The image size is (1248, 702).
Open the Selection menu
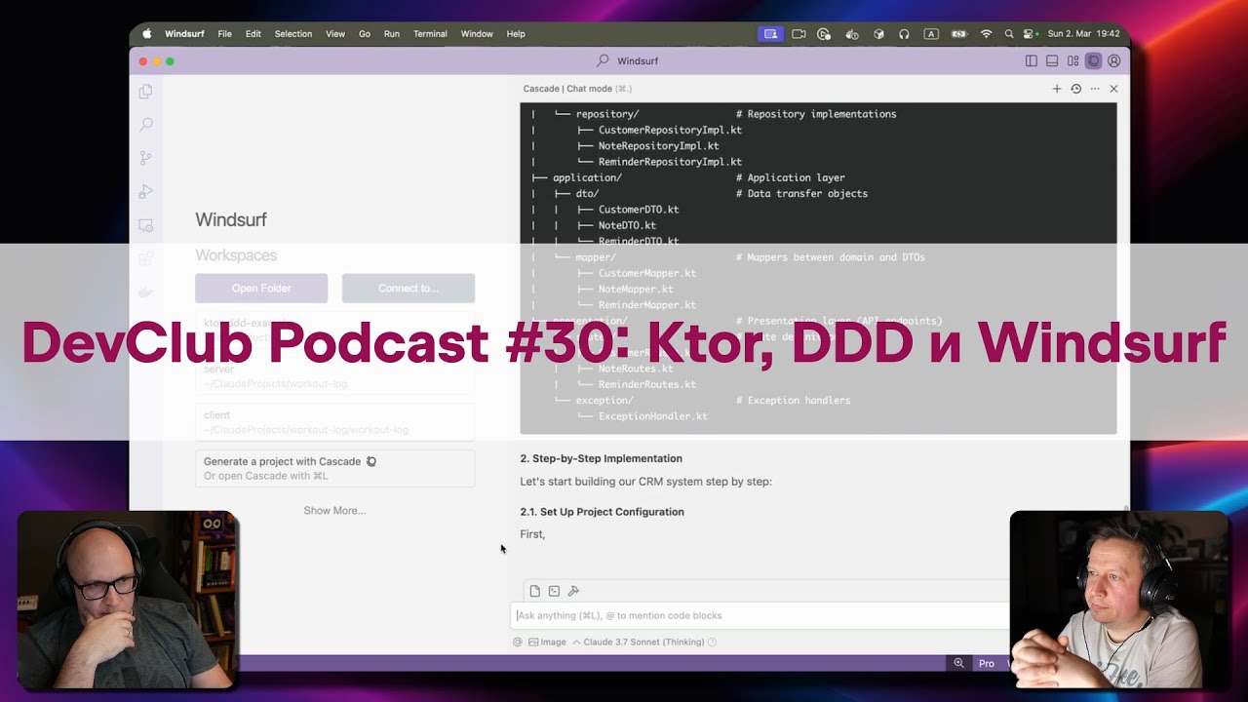click(x=293, y=33)
